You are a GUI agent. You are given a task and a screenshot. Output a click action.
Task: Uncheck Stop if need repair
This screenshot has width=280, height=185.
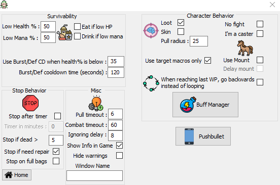[x=56, y=152]
